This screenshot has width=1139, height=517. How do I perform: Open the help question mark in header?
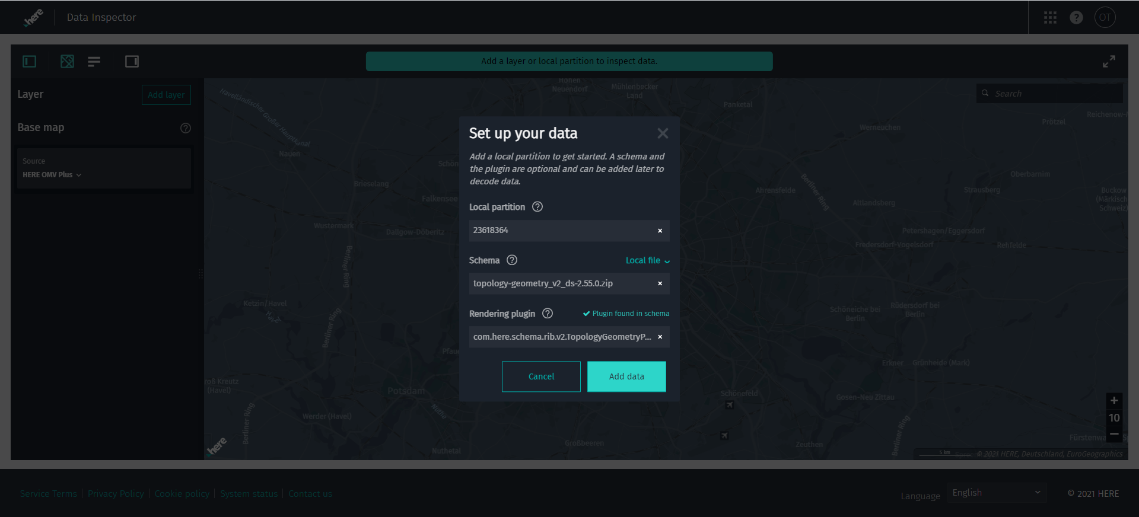click(x=1076, y=17)
